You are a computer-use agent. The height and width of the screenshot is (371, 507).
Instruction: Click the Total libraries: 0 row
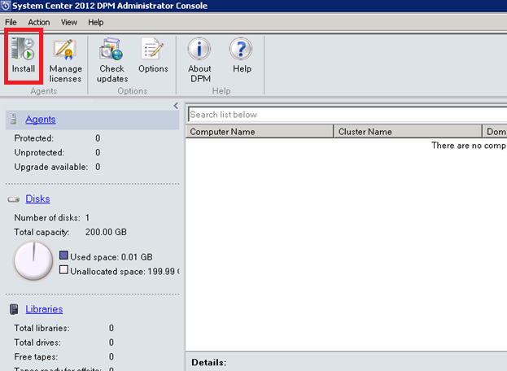click(x=64, y=328)
